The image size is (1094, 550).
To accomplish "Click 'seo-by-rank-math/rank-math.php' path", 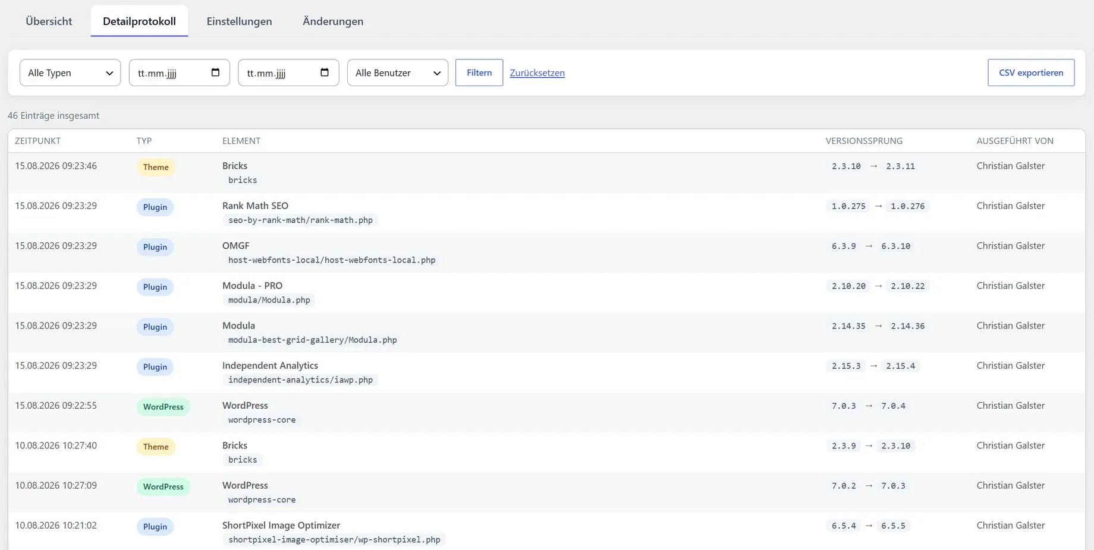I will (300, 220).
